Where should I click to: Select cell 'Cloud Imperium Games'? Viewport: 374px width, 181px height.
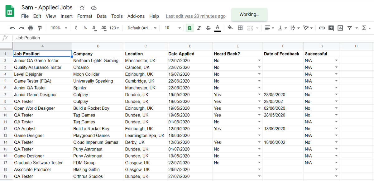[x=98, y=142]
